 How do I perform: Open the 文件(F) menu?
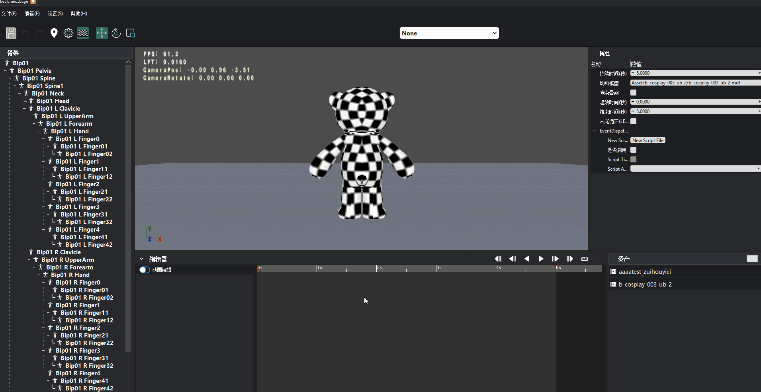[9, 14]
